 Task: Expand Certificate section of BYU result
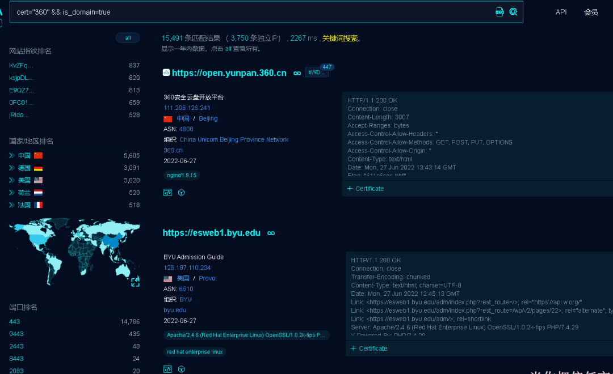[x=369, y=348]
